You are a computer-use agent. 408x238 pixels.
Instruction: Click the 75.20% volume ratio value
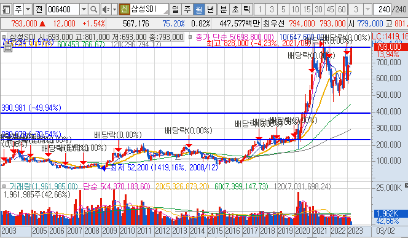pos(173,24)
